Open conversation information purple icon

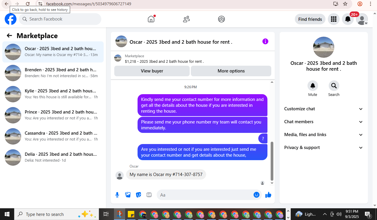point(265,41)
